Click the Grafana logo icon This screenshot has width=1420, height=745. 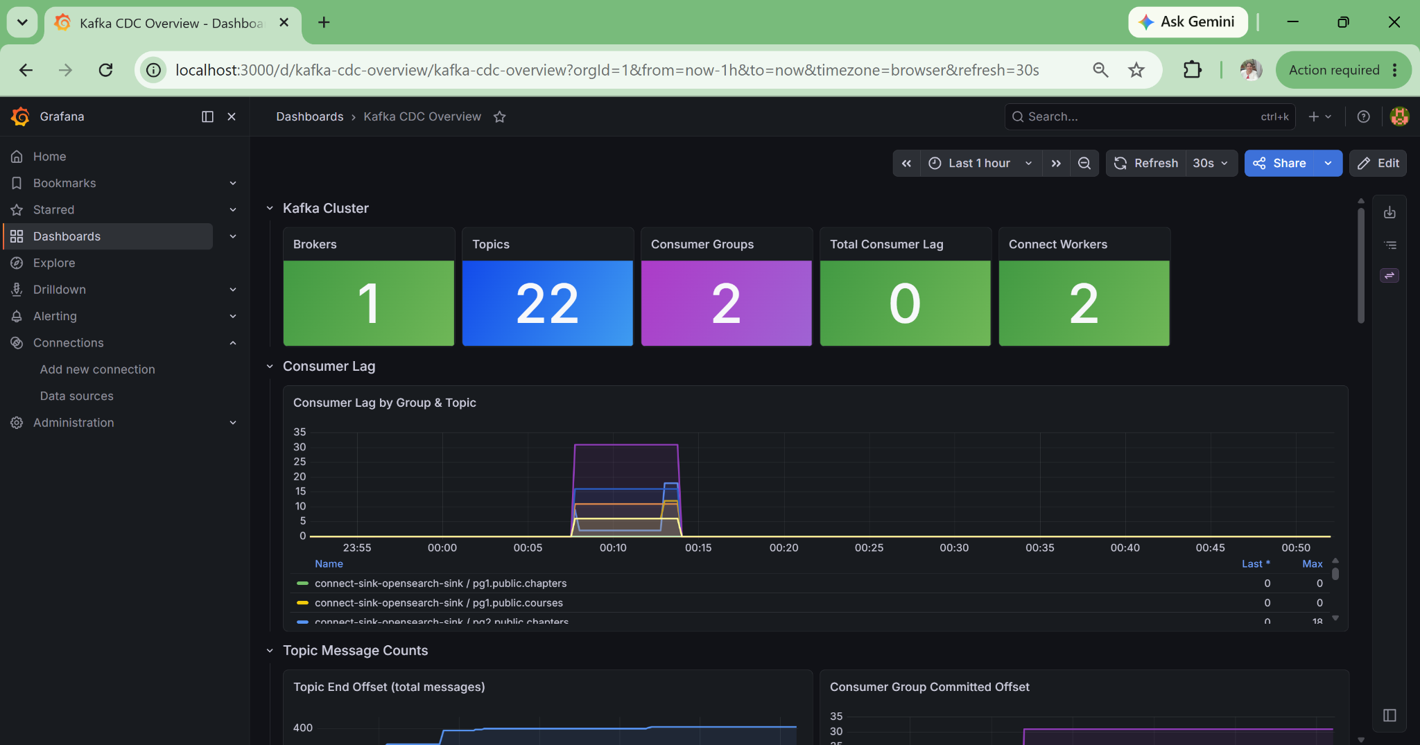[20, 116]
